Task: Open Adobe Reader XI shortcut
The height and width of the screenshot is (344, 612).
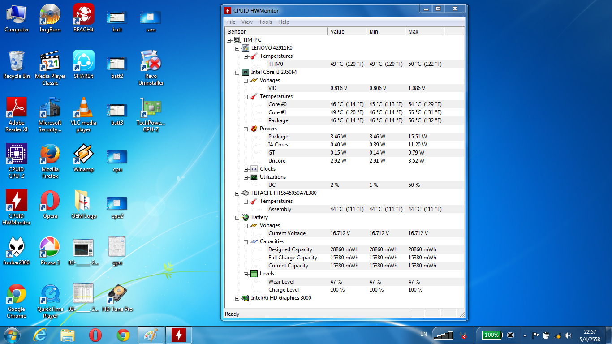Action: [17, 114]
